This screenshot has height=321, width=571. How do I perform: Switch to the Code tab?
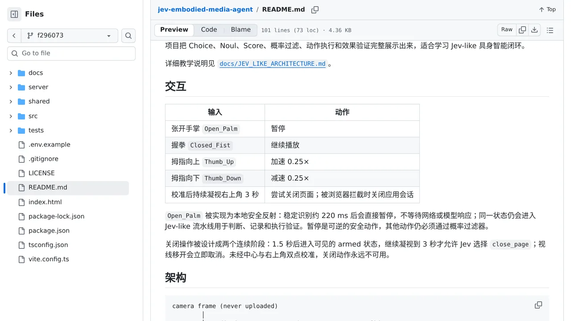(x=209, y=30)
